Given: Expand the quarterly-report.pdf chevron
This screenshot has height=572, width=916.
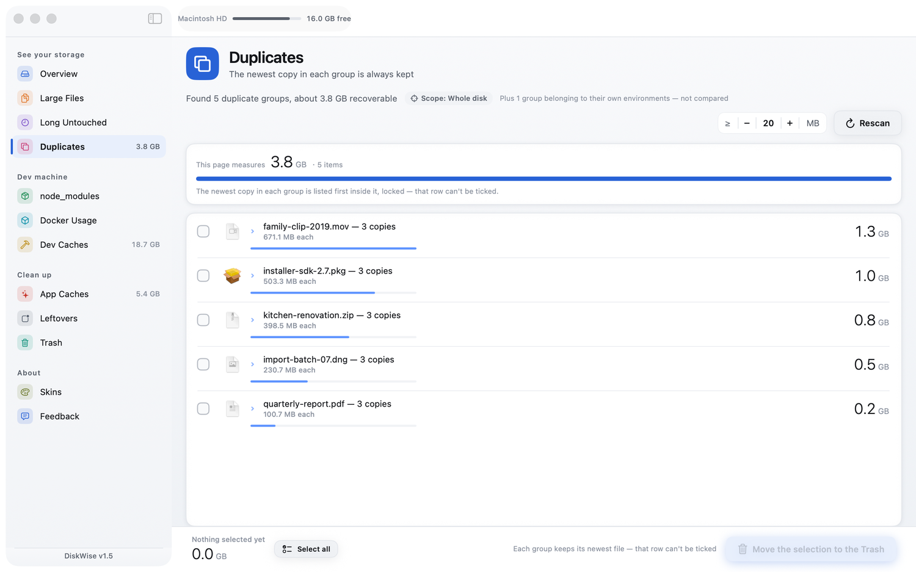Looking at the screenshot, I should click(x=252, y=409).
